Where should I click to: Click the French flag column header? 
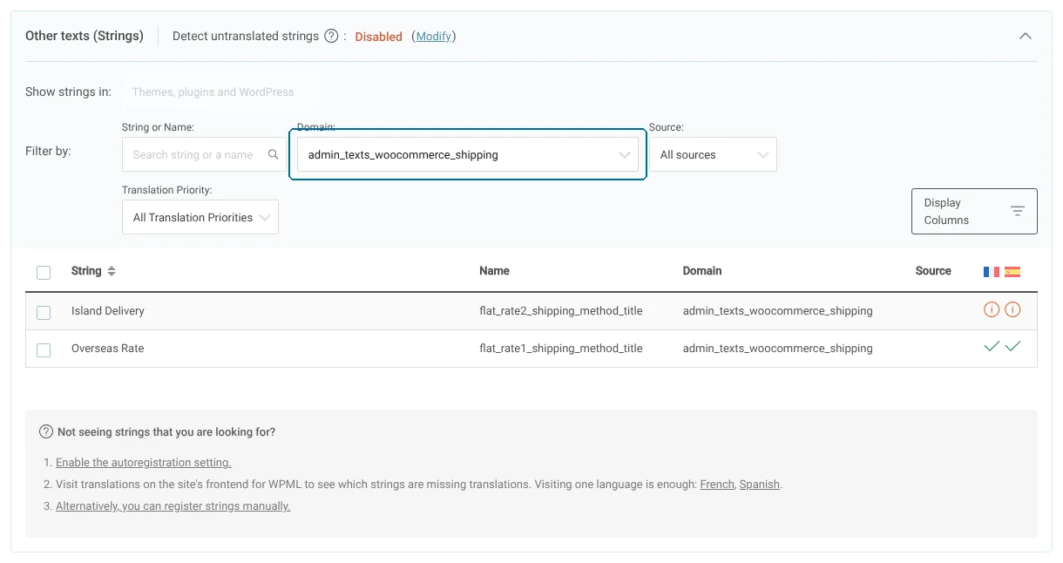coord(992,272)
